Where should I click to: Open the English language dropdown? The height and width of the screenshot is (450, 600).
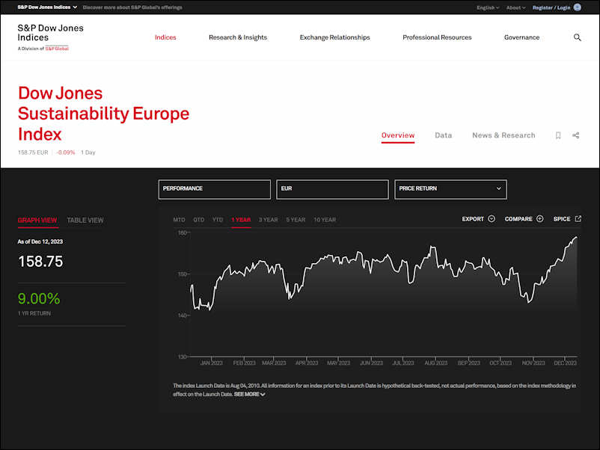[488, 7]
